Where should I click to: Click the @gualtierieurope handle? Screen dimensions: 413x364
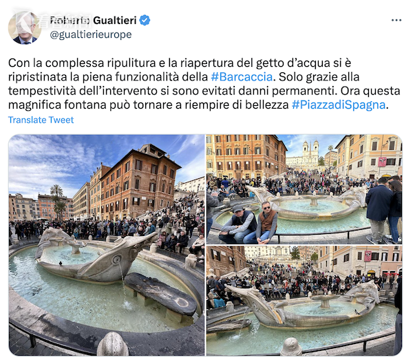[x=91, y=34]
